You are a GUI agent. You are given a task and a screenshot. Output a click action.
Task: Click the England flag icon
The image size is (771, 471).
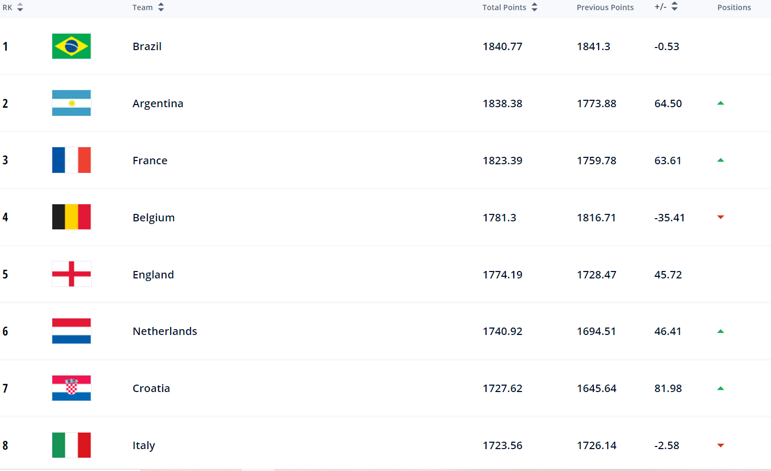click(x=71, y=274)
